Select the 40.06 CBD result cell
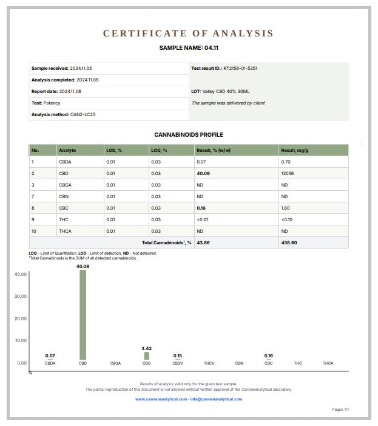 coord(203,173)
